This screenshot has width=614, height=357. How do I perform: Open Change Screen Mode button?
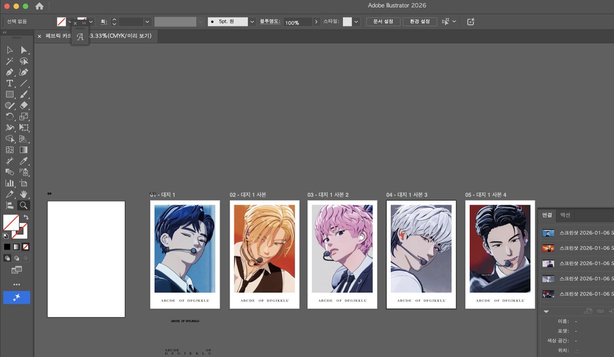pyautogui.click(x=16, y=270)
